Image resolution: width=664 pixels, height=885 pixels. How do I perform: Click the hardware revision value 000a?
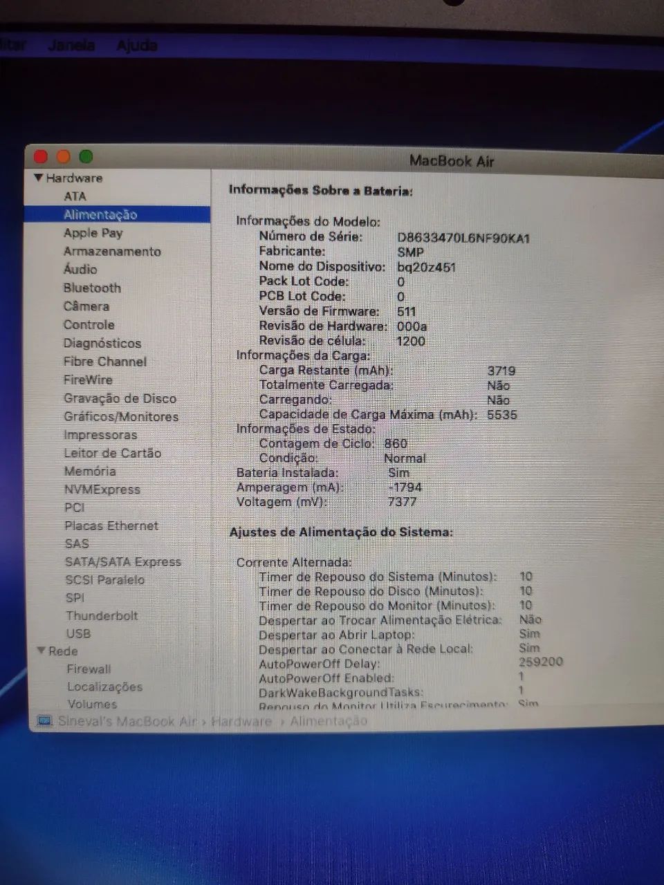coord(412,326)
